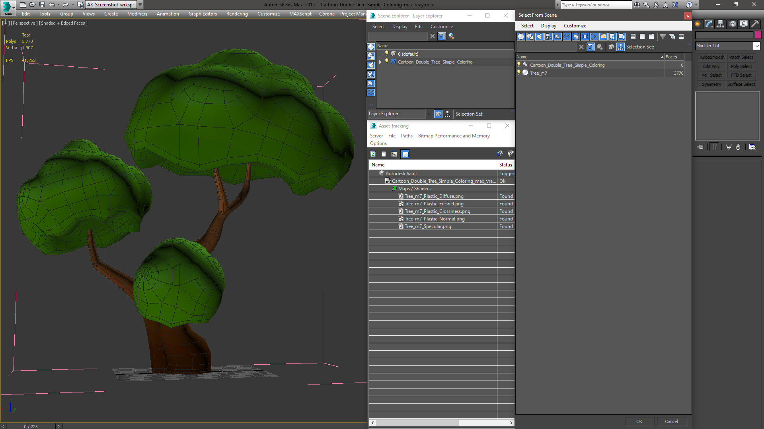Toggle cameras display filter in Select From Scene
This screenshot has height=429, width=764.
(548, 37)
